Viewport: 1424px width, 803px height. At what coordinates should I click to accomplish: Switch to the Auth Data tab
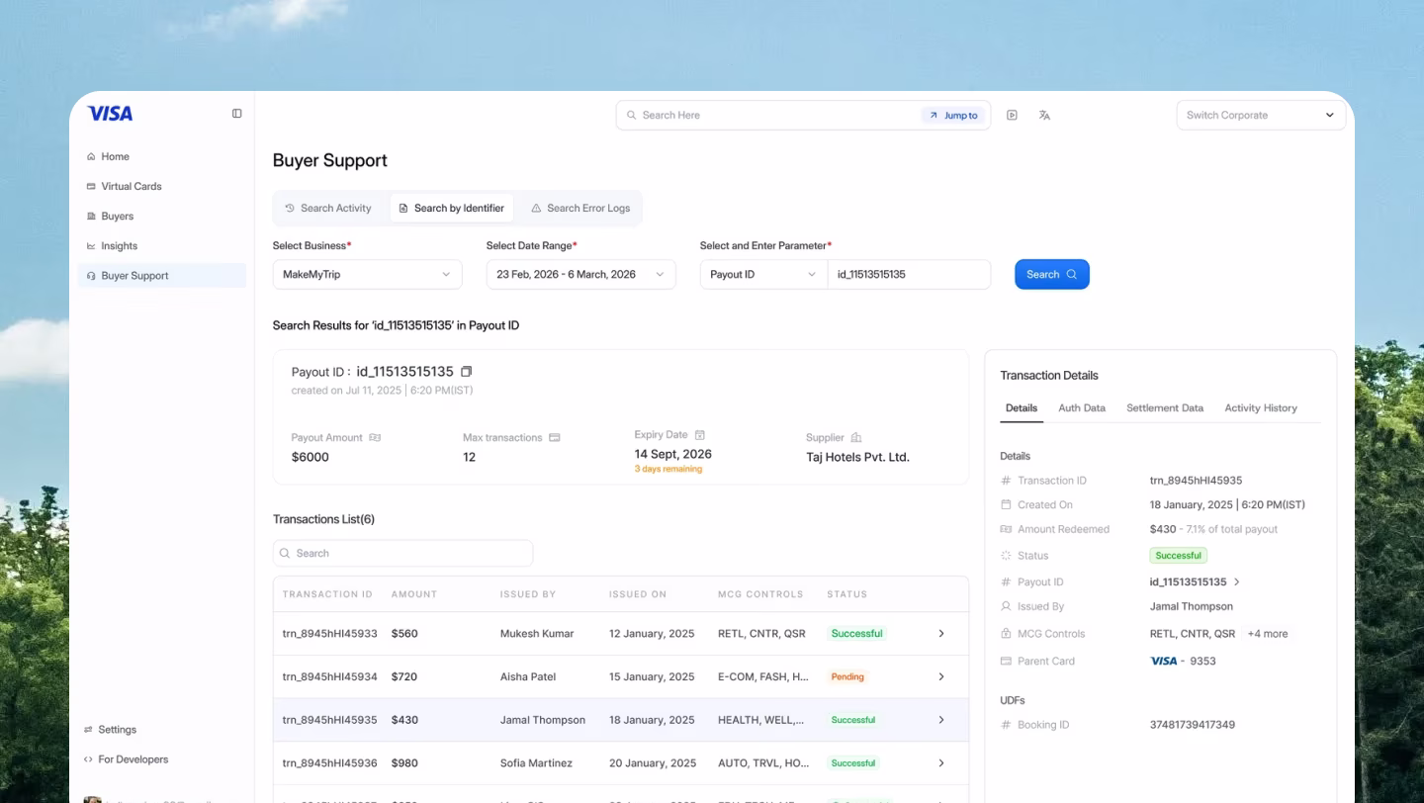[x=1082, y=407]
